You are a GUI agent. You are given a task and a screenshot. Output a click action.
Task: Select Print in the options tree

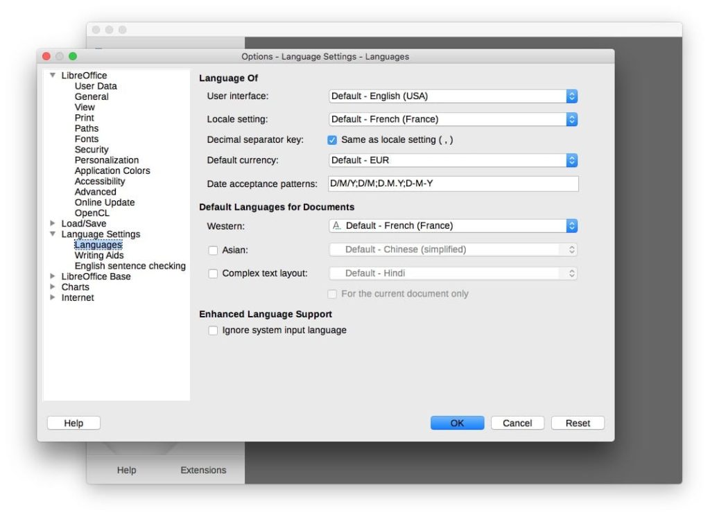[x=84, y=118]
